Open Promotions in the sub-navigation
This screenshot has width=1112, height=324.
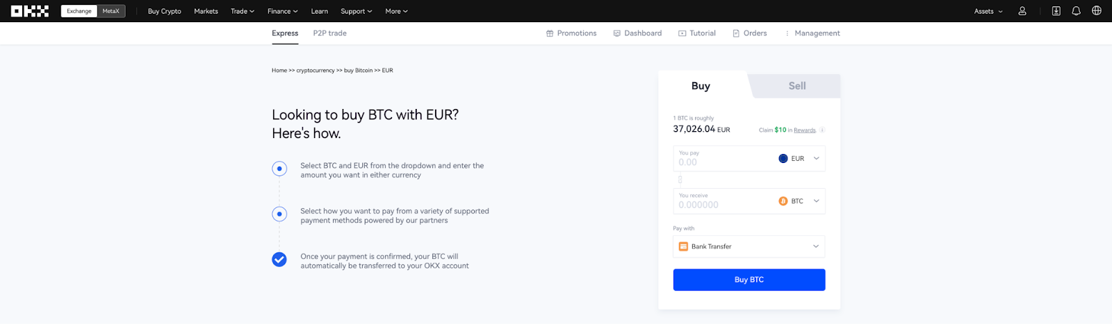coord(571,33)
